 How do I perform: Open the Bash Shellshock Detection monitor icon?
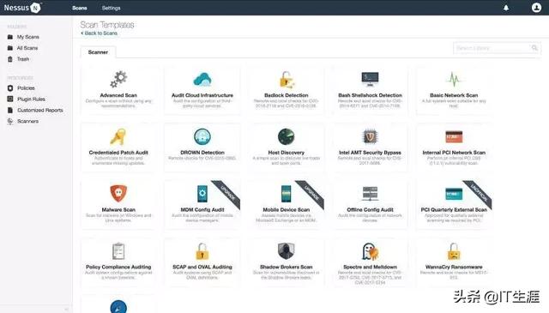(370, 80)
